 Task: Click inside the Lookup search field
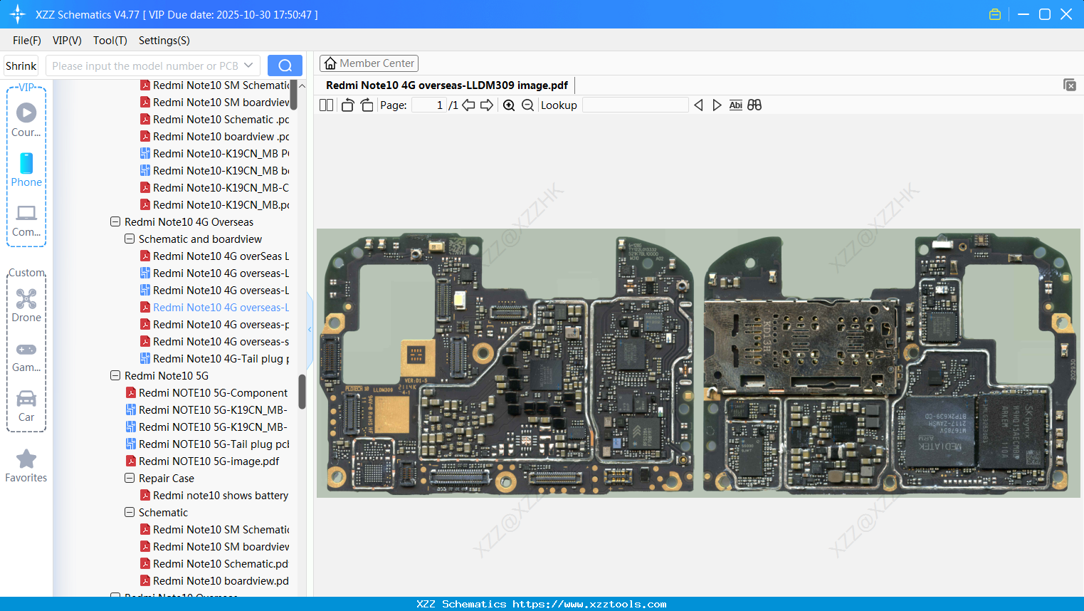coord(636,105)
